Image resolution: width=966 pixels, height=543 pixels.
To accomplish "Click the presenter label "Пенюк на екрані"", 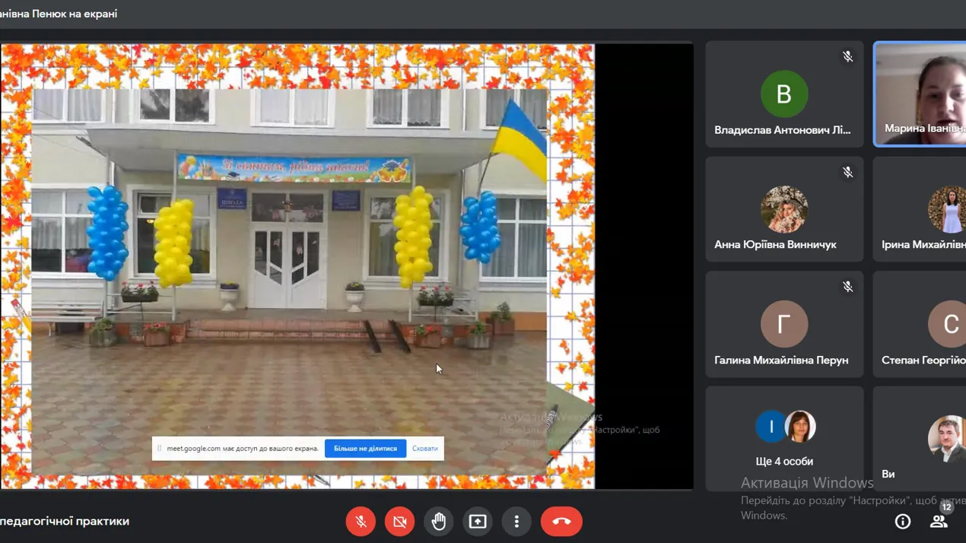I will click(75, 14).
